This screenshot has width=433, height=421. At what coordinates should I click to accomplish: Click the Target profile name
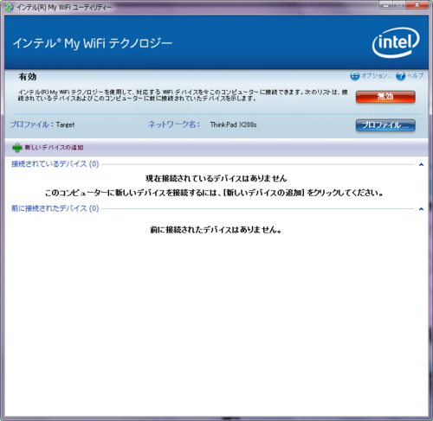tap(65, 124)
